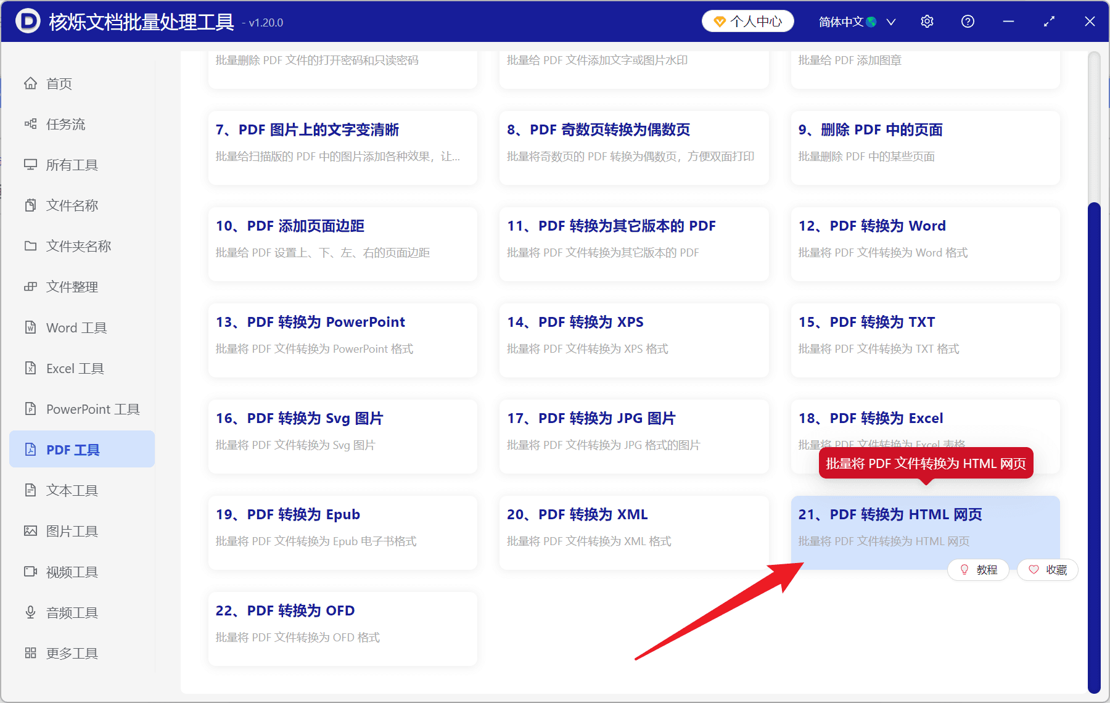Open the help question mark icon

[968, 21]
